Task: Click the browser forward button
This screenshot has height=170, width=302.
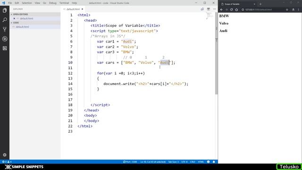Action: point(226,9)
